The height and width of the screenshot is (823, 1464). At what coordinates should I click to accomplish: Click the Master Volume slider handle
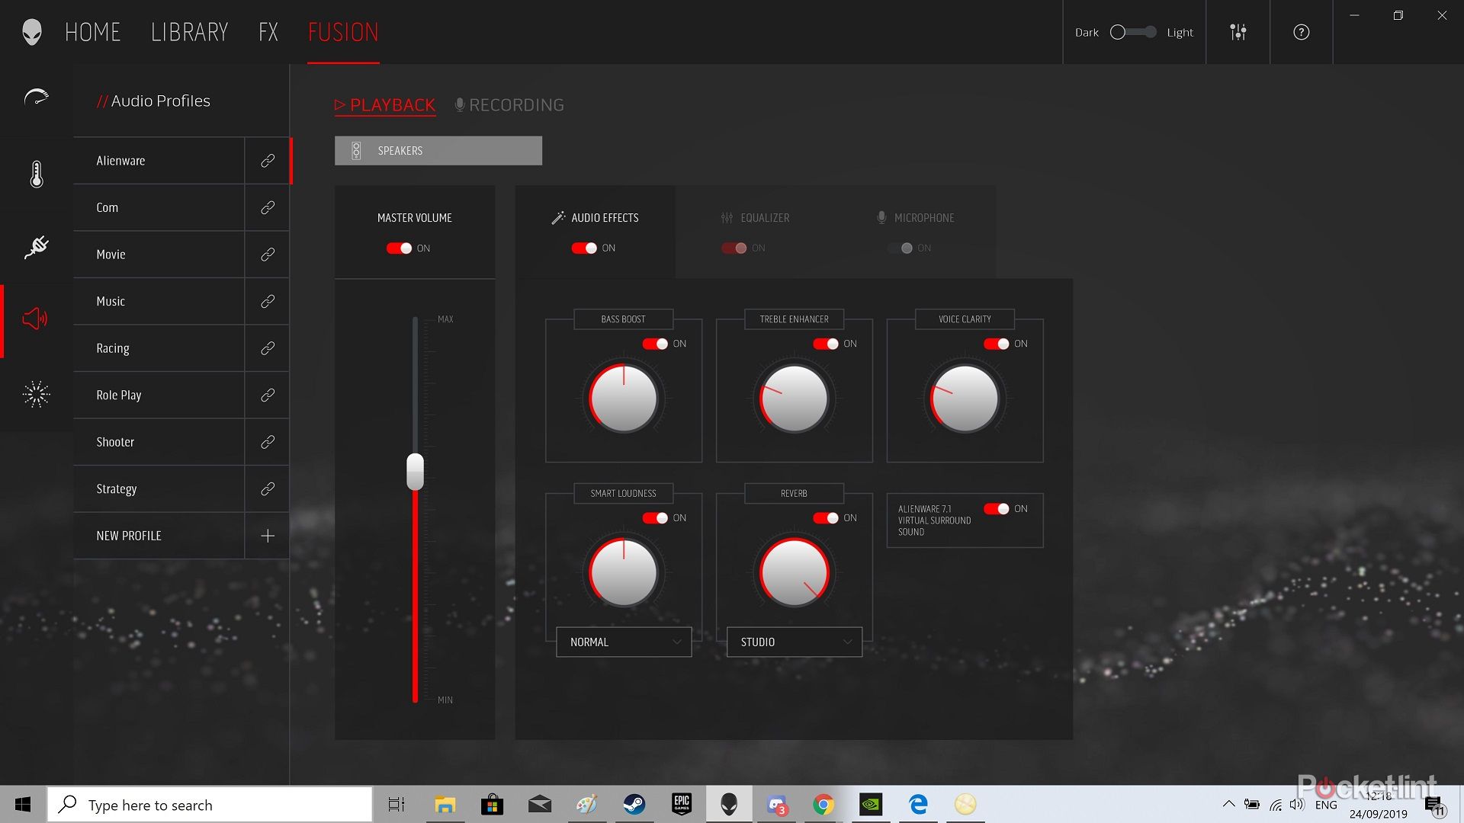(415, 472)
